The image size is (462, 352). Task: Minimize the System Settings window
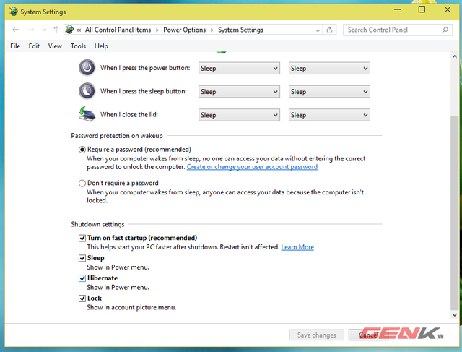pos(398,9)
